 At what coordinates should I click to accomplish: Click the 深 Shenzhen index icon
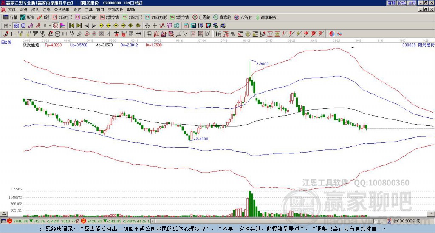83,221
